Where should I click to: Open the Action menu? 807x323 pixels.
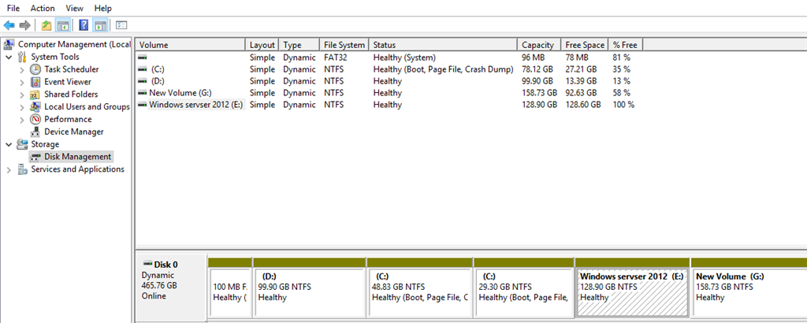pyautogui.click(x=43, y=8)
